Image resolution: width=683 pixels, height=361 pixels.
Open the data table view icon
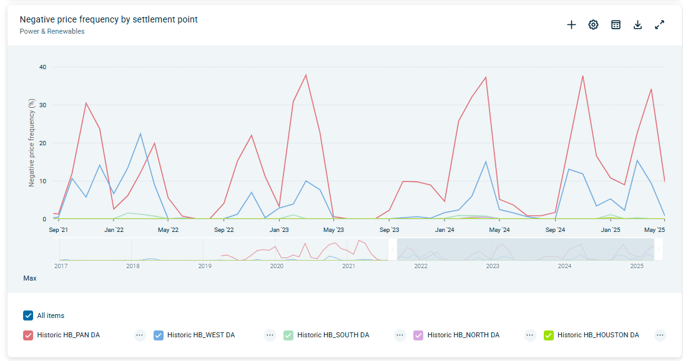click(x=616, y=25)
